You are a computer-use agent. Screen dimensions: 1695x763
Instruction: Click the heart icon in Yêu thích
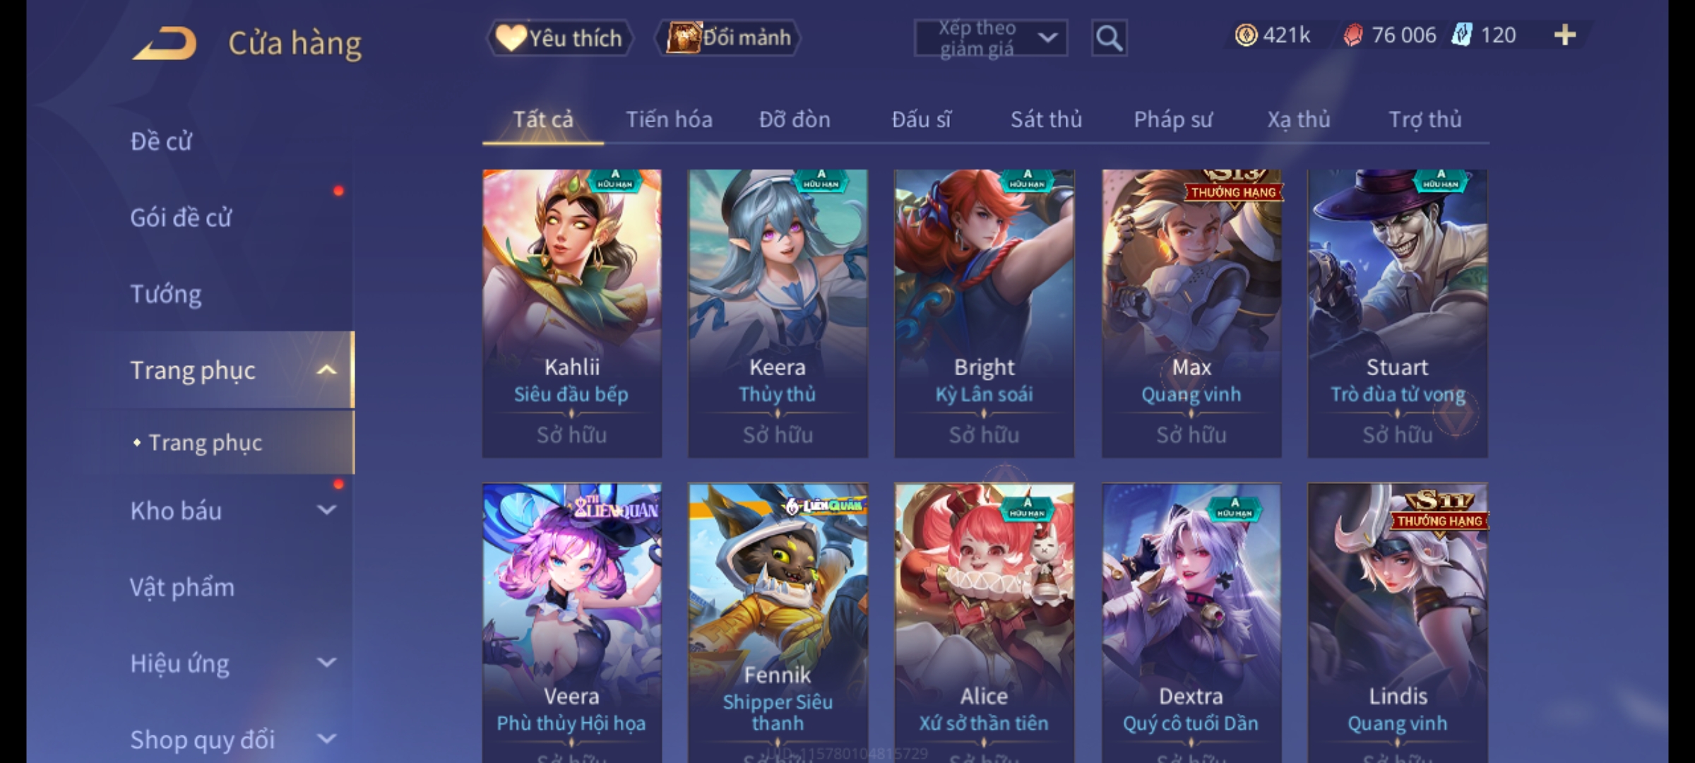[x=510, y=38]
